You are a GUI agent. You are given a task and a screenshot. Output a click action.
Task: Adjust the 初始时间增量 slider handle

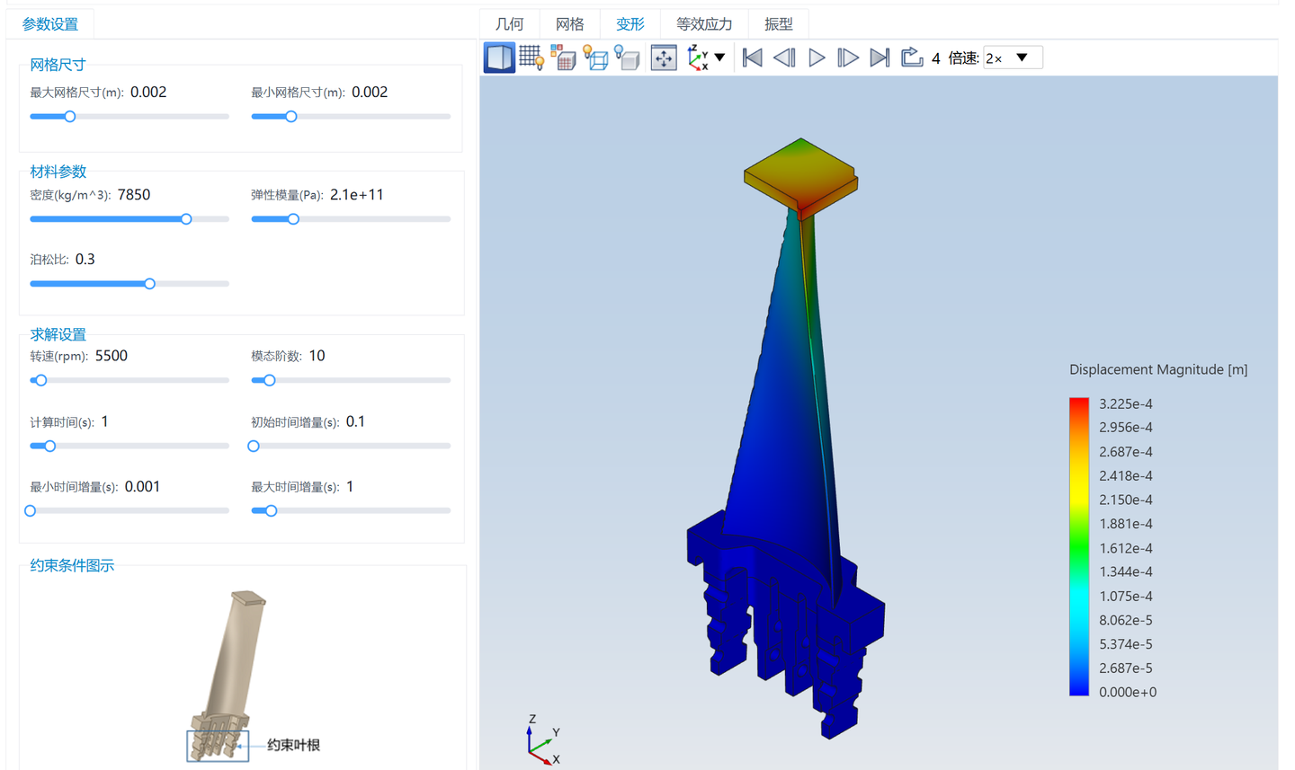tap(254, 447)
